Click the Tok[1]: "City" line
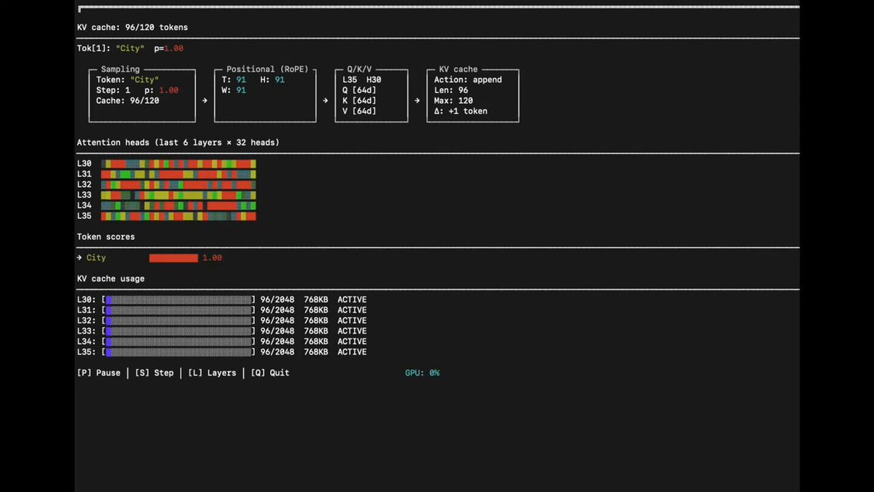The width and height of the screenshot is (874, 492). (130, 48)
